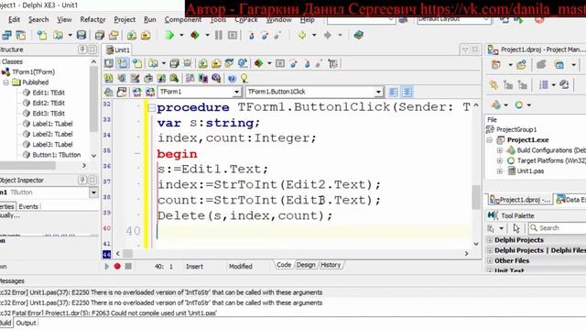This screenshot has height=330, width=586.
Task: Click the Open Project folder icon
Action: point(114,36)
